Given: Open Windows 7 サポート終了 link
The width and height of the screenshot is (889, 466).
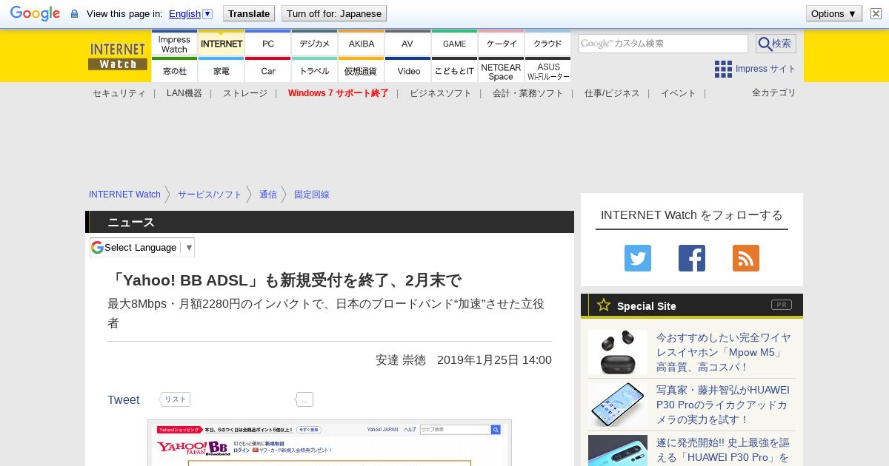Looking at the screenshot, I should [x=339, y=93].
